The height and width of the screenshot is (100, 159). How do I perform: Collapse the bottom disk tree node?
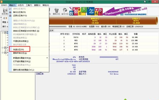tap(3, 52)
